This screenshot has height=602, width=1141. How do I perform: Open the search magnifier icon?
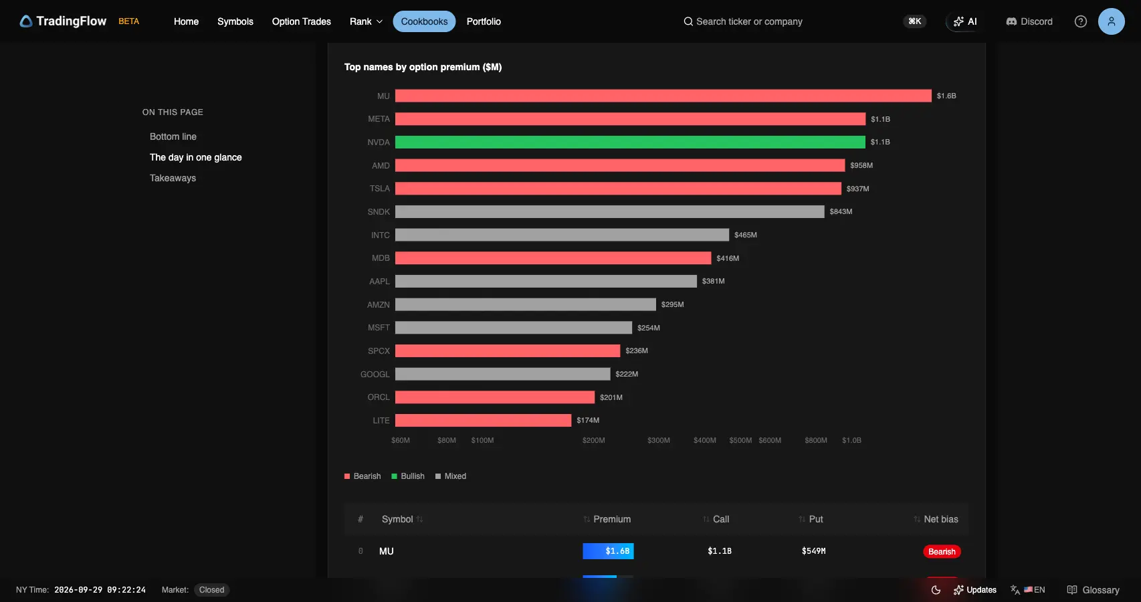click(688, 21)
